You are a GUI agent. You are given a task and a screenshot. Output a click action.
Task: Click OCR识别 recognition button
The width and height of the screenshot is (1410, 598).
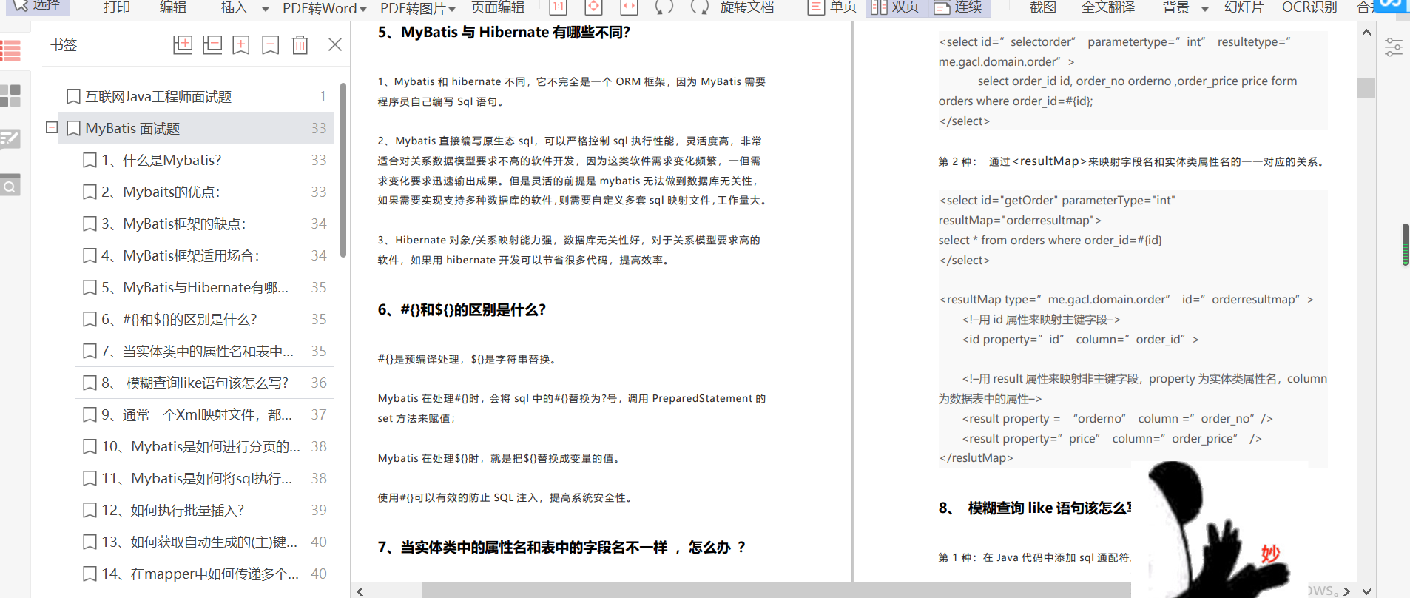[1309, 7]
